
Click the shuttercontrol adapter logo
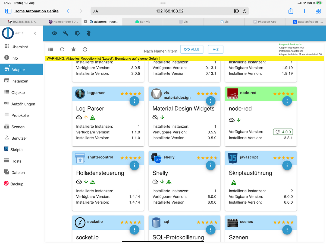pyautogui.click(x=80, y=158)
